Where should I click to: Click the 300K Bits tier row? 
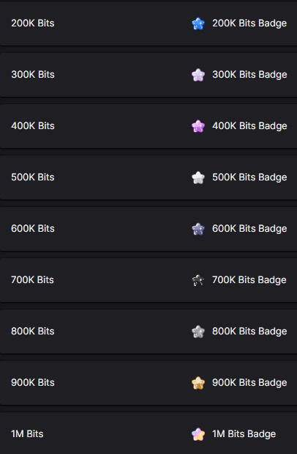pos(148,75)
